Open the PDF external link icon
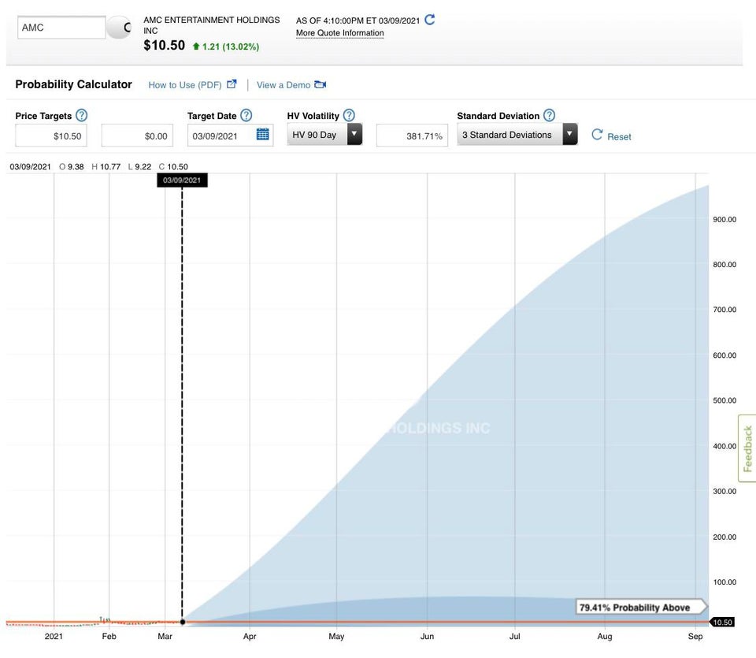This screenshot has width=756, height=658. point(232,84)
